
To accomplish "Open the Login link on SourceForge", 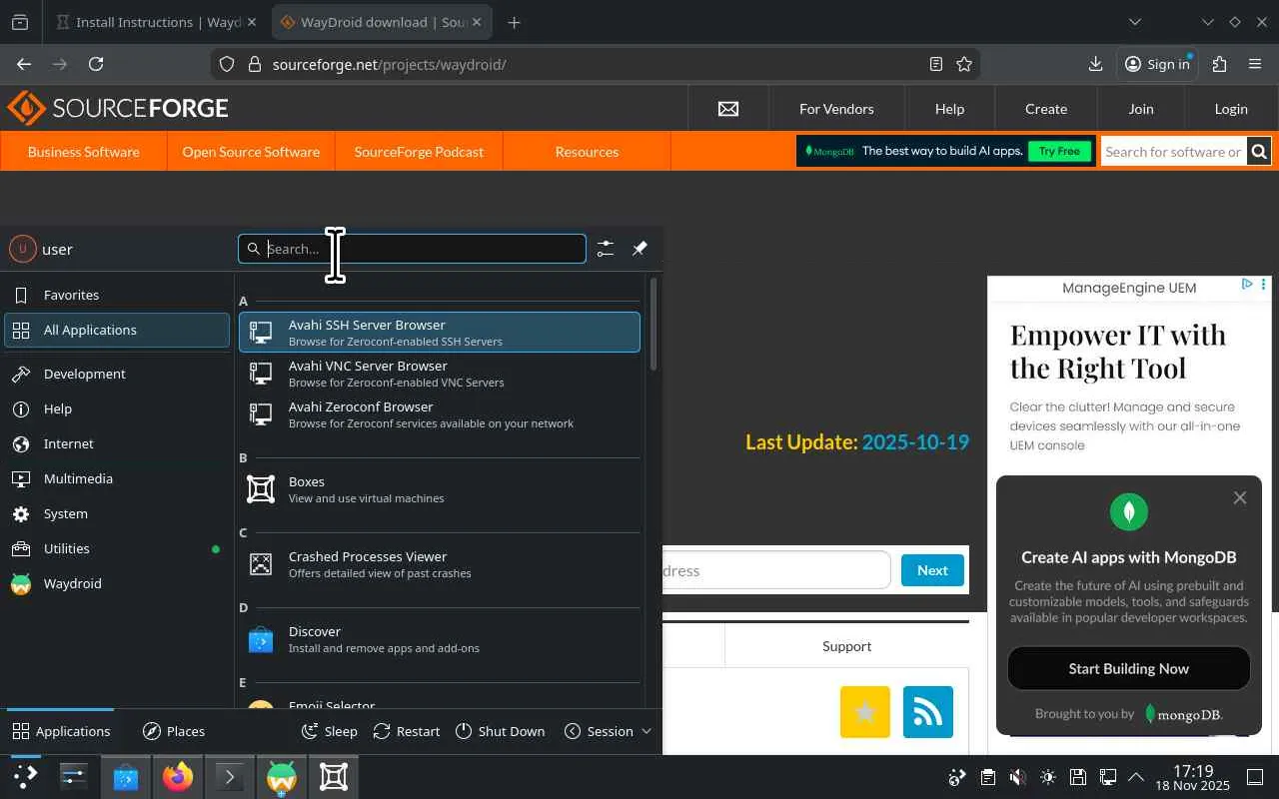I will click(x=1231, y=109).
